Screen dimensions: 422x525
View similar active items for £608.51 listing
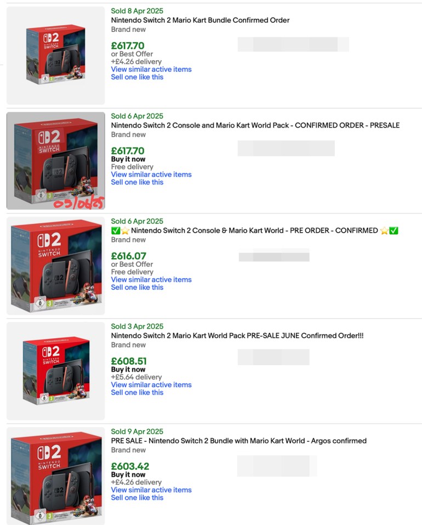[151, 385]
